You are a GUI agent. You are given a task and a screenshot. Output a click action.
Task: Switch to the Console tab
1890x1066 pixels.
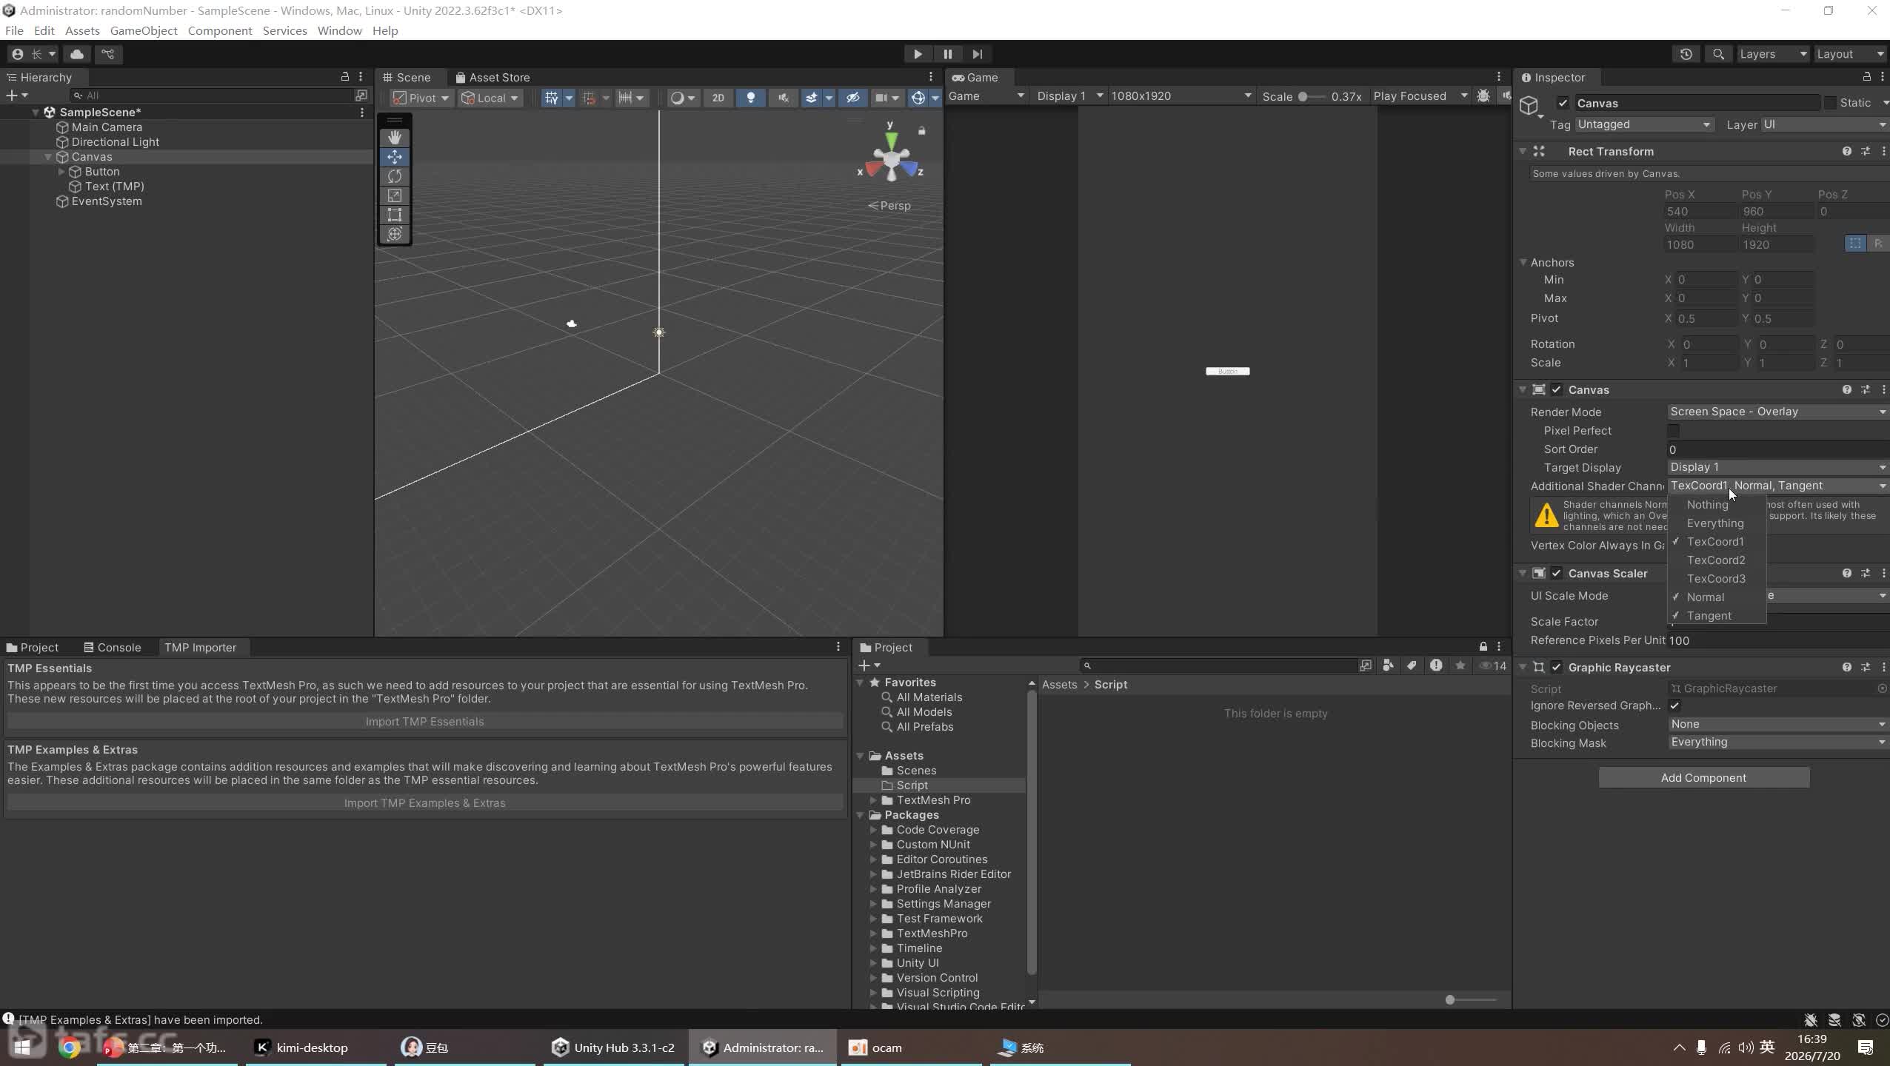click(112, 647)
